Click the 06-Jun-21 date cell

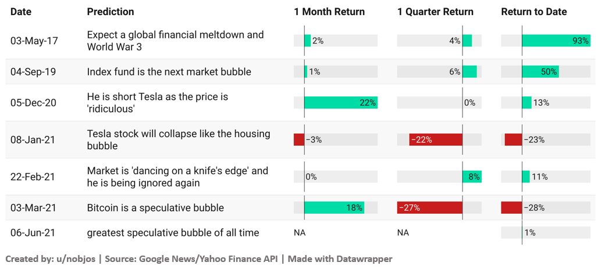point(33,232)
